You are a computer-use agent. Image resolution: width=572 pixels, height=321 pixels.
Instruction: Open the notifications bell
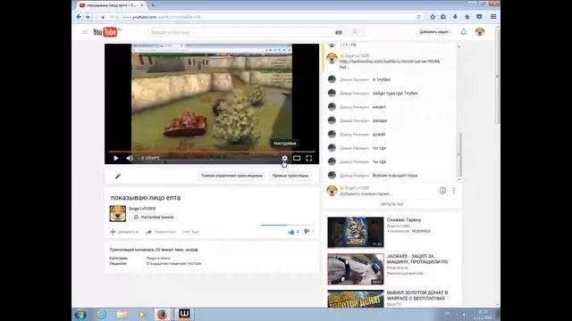pos(464,32)
